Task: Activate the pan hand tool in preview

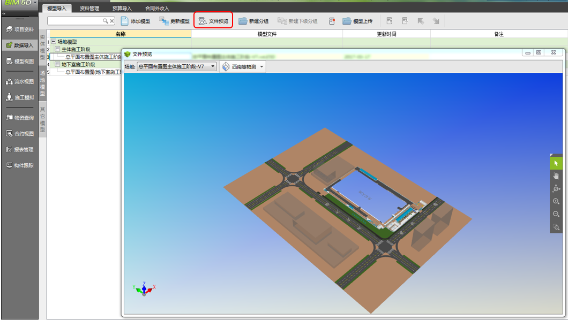Action: [556, 176]
